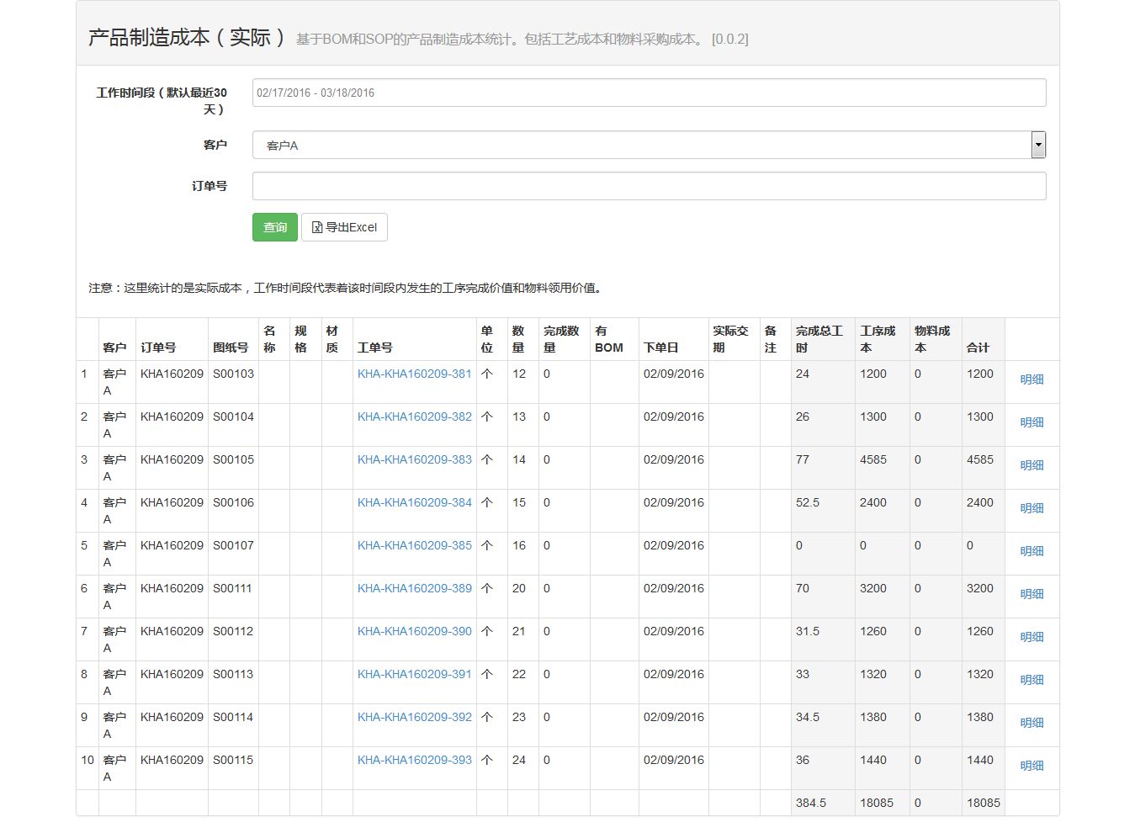Click the green 查询 search button
The width and height of the screenshot is (1135, 833).
coord(274,227)
